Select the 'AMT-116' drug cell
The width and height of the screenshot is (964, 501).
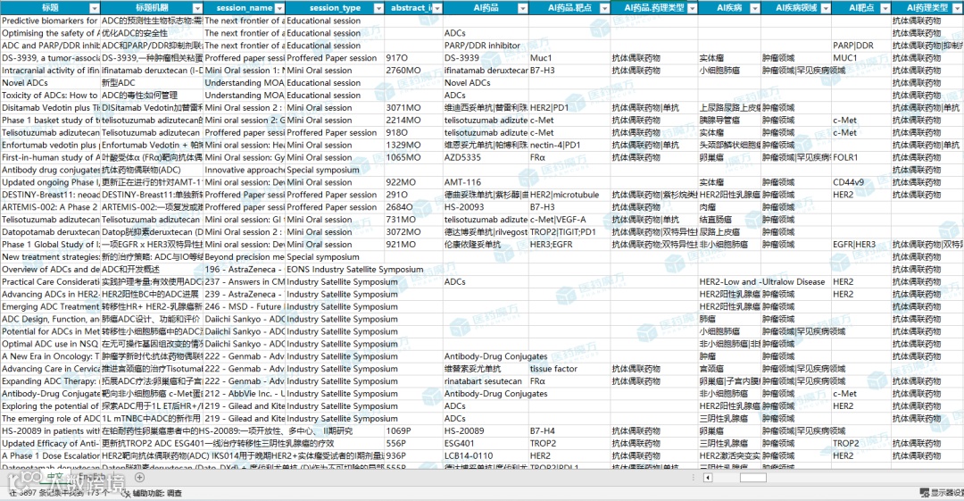tap(486, 182)
